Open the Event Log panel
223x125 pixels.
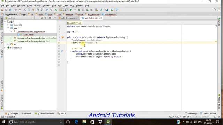191,114
